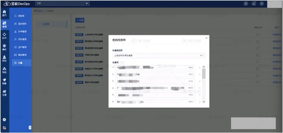The height and width of the screenshot is (133, 283).
Task: Click the document list icon in the top bar
Action: tap(246, 4)
